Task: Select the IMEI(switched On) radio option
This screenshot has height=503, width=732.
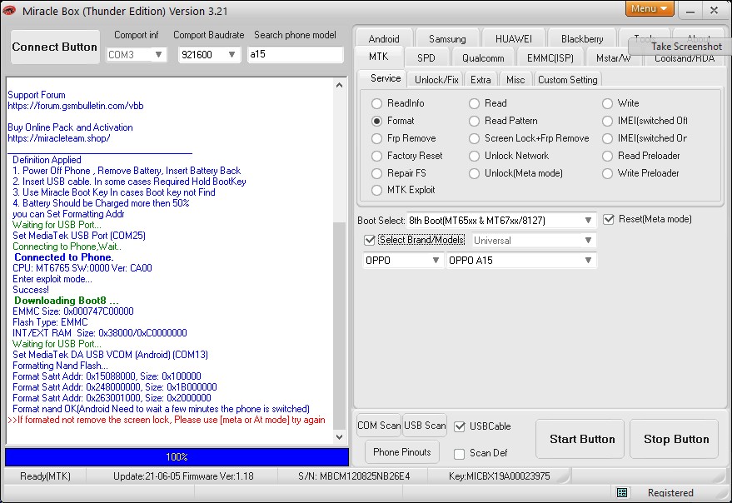Action: coord(645,138)
